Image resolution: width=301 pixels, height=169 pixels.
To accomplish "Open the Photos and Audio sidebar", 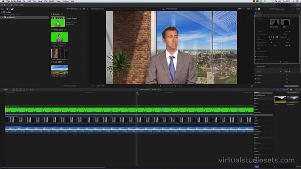I will [8, 9].
